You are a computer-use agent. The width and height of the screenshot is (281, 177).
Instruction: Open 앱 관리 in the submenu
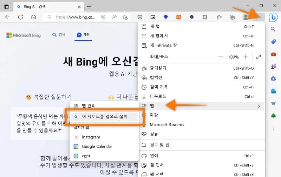(104, 105)
